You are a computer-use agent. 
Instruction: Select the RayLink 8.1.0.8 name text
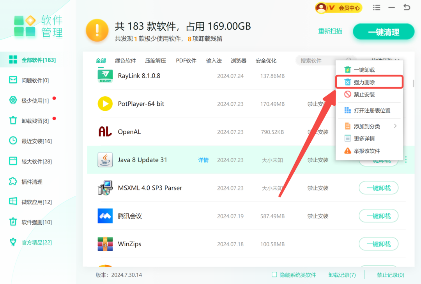click(139, 76)
